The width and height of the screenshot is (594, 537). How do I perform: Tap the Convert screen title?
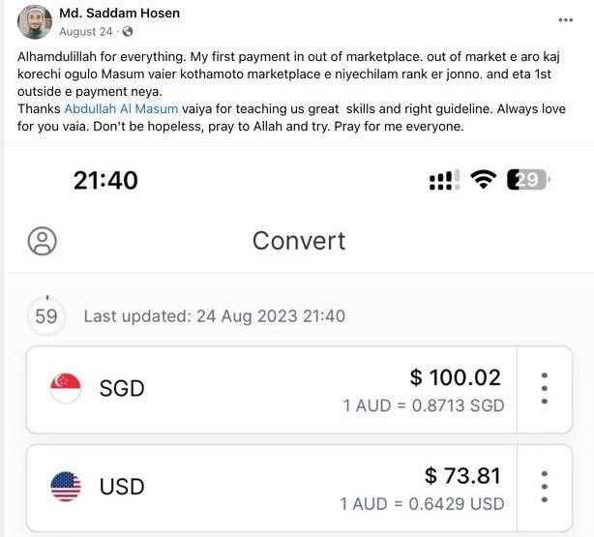(299, 241)
